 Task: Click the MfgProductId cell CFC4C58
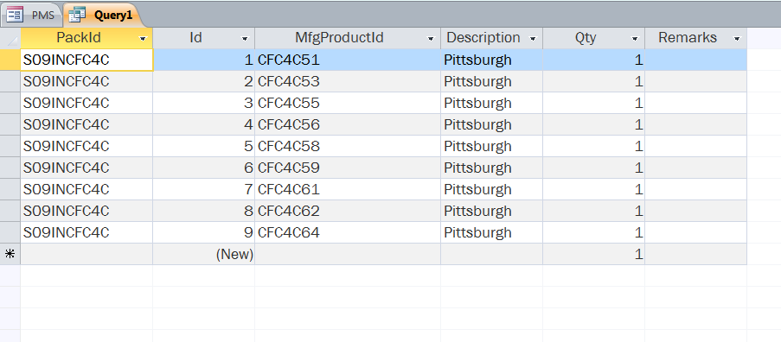(348, 146)
